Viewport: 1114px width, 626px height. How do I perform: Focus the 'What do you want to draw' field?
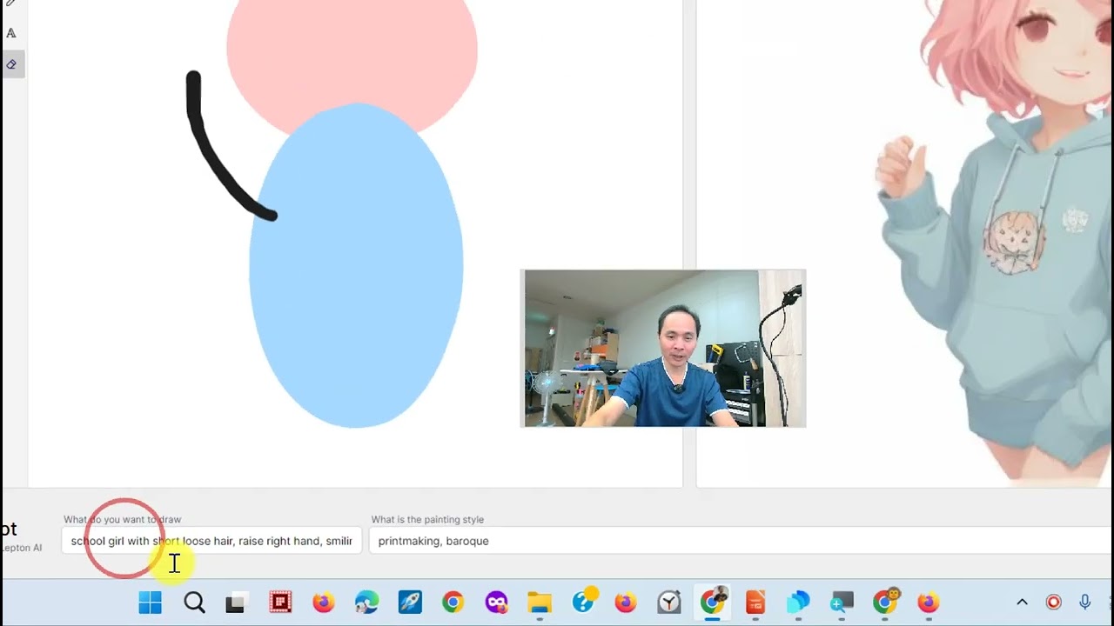point(211,541)
